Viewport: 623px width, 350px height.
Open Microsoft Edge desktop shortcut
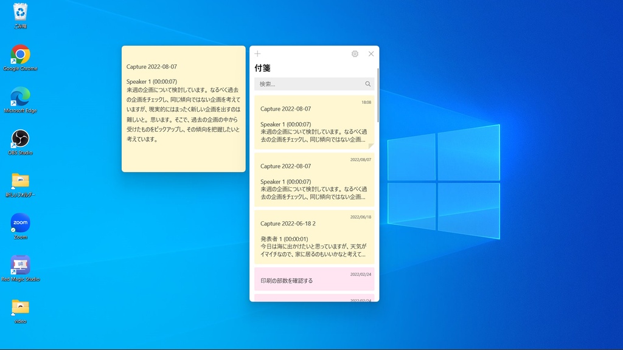[x=20, y=100]
